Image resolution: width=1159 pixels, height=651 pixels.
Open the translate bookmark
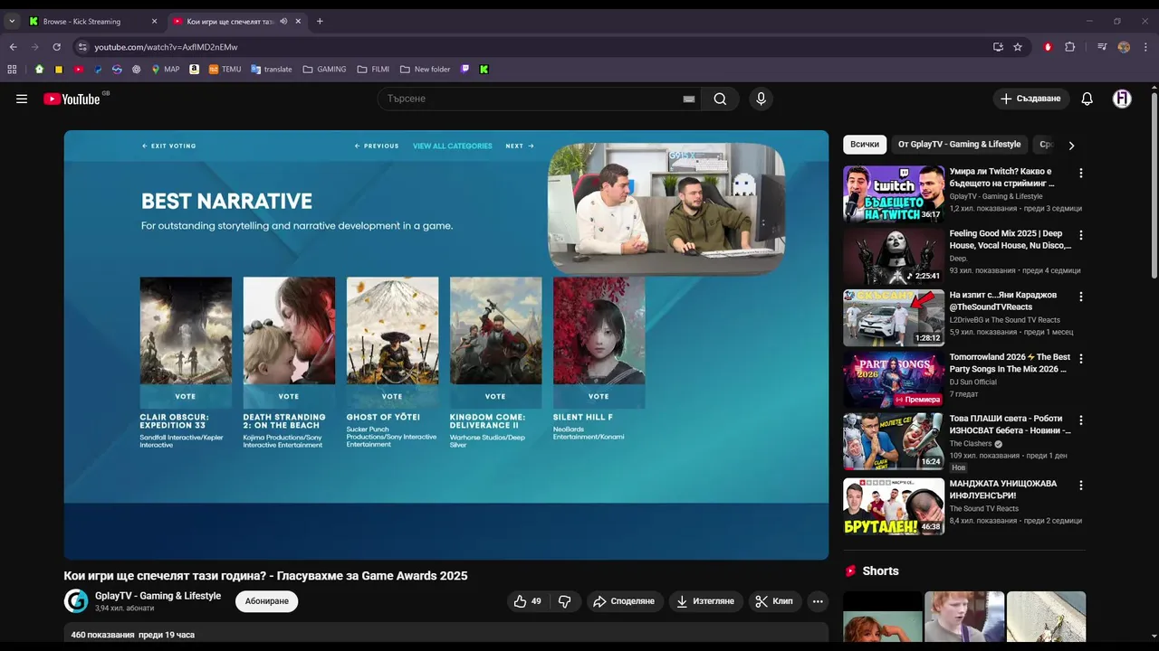click(272, 69)
